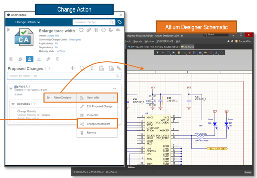This screenshot has height=178, width=257.
Task: Click the tag icon next to app search
Action: (119, 22)
